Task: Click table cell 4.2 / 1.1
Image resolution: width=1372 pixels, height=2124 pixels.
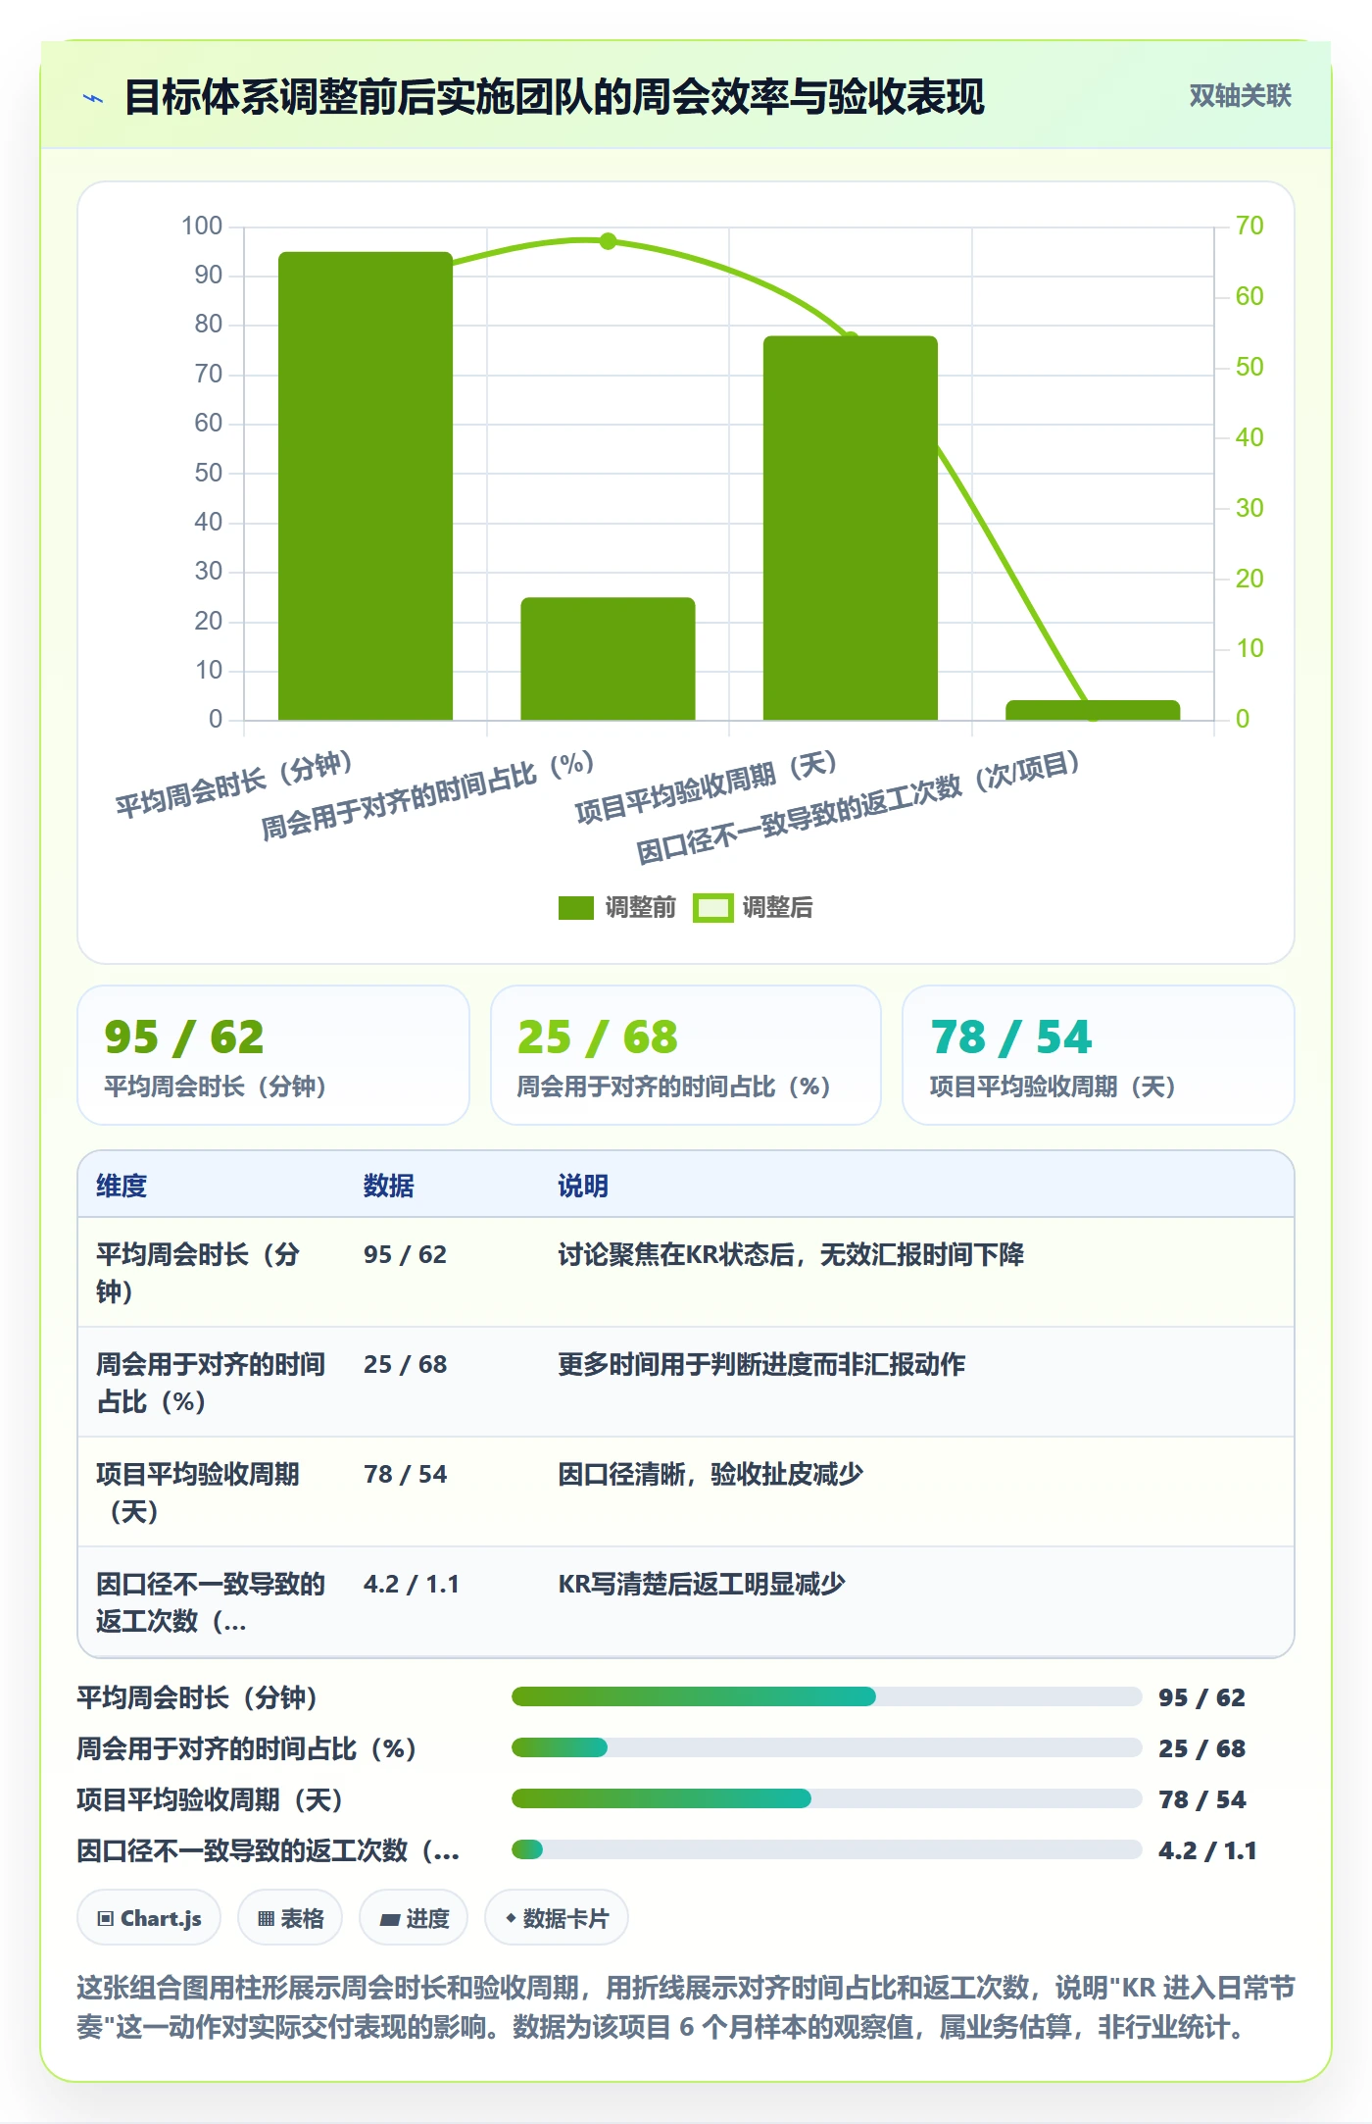Action: 412,1584
